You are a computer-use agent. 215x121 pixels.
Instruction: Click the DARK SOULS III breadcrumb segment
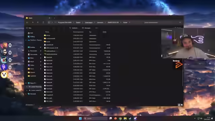click(x=113, y=23)
